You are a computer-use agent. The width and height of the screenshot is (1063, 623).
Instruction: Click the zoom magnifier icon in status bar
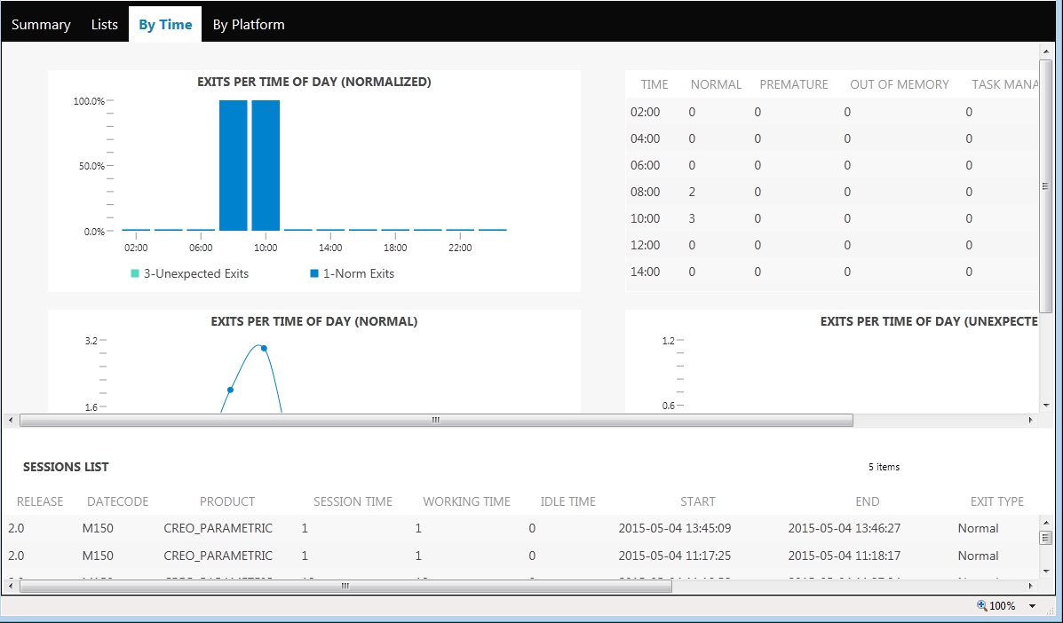coord(981,605)
